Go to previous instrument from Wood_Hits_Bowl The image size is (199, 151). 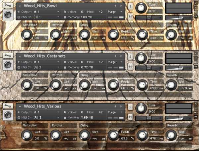pos(115,6)
